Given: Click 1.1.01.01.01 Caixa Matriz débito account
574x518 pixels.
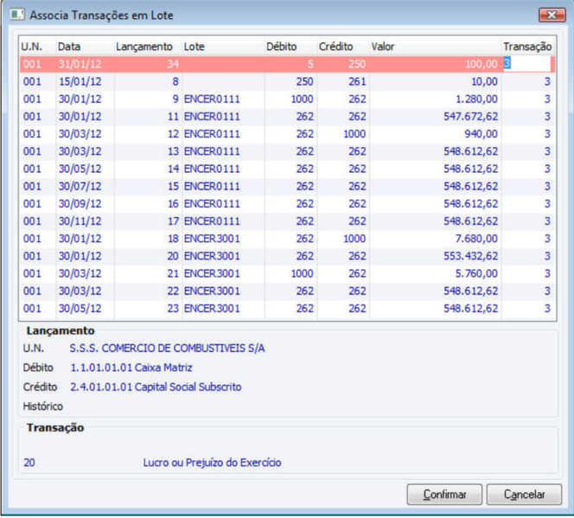Looking at the screenshot, I should (x=131, y=368).
